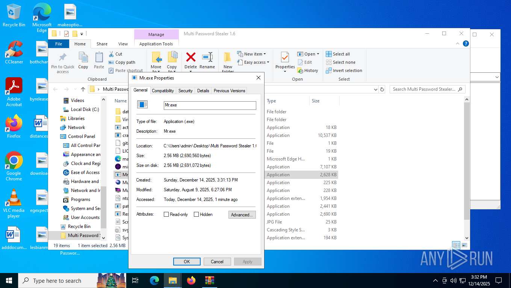Open the Details tab in Properties
The height and width of the screenshot is (288, 511).
tap(203, 91)
